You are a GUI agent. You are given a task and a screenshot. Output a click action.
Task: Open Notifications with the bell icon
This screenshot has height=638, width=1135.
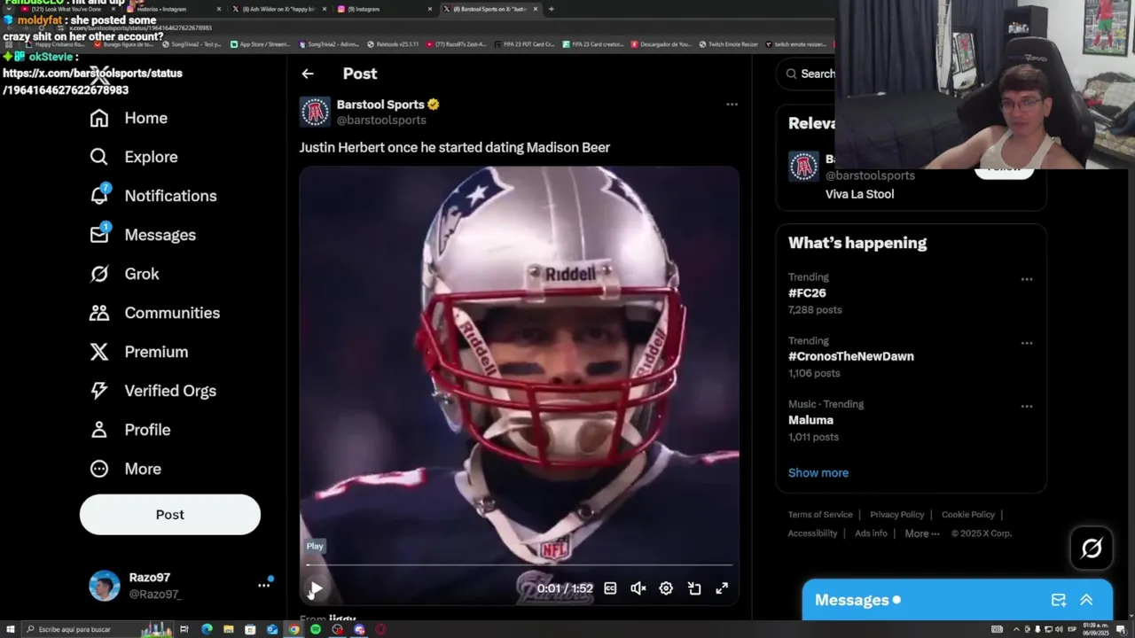coord(153,196)
